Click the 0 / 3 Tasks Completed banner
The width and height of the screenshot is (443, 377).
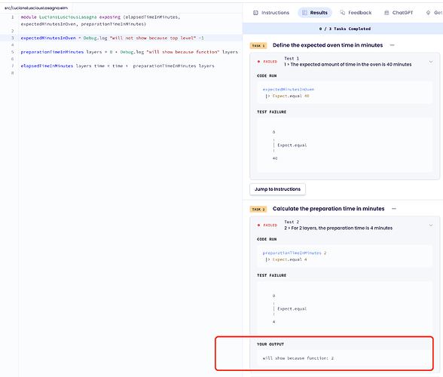point(343,29)
